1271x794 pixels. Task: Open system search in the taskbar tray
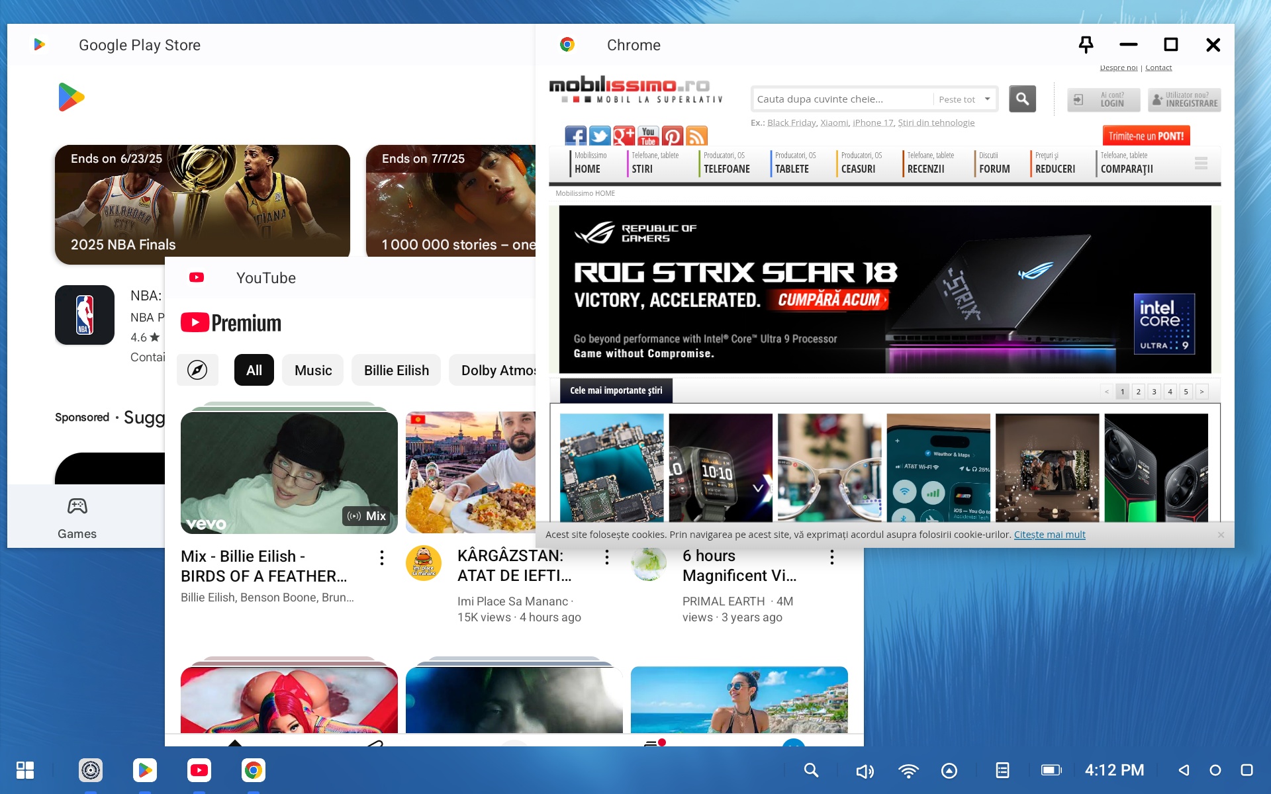(x=811, y=770)
